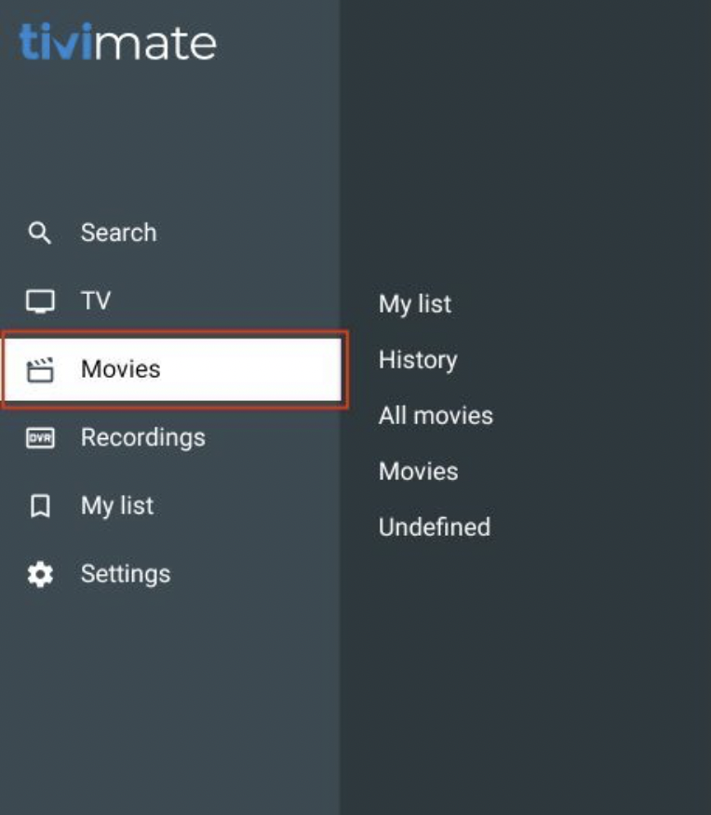Click the blue 'tivi' part of the logo
This screenshot has height=815, width=711.
[x=56, y=43]
